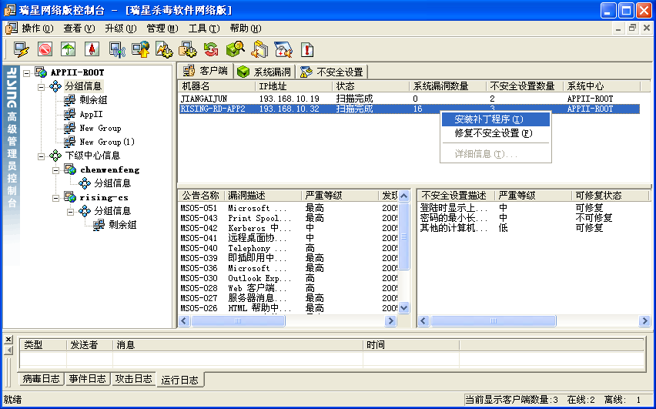Open the 升级(U) menu
The width and height of the screenshot is (656, 409).
[x=121, y=28]
